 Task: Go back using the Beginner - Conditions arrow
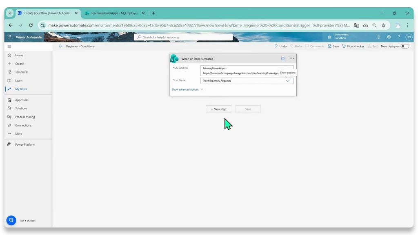tap(61, 46)
